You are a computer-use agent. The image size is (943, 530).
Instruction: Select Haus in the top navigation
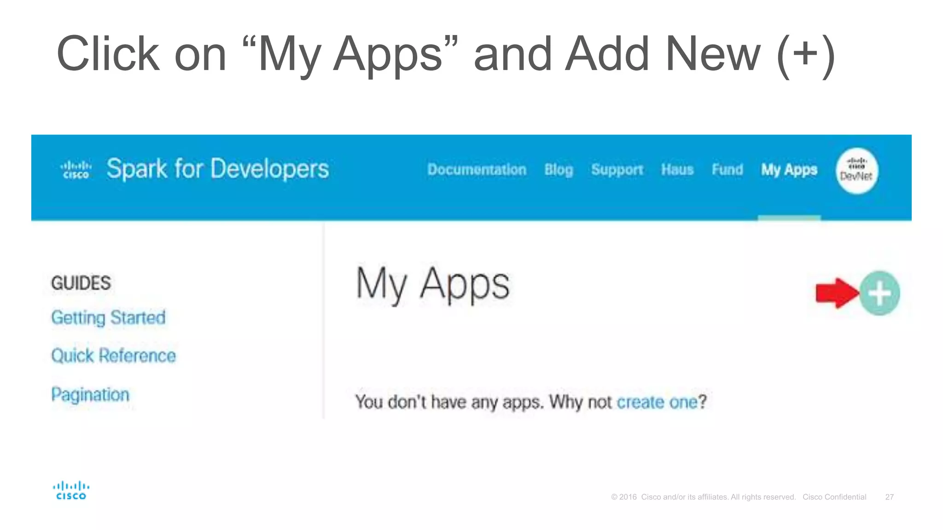pos(677,170)
